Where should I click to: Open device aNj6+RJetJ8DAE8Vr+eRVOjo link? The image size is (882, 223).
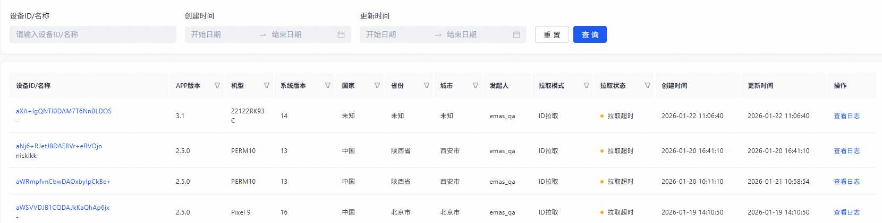[x=59, y=146]
